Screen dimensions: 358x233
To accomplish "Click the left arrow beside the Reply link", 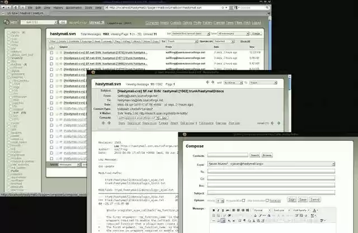I will 103,123.
